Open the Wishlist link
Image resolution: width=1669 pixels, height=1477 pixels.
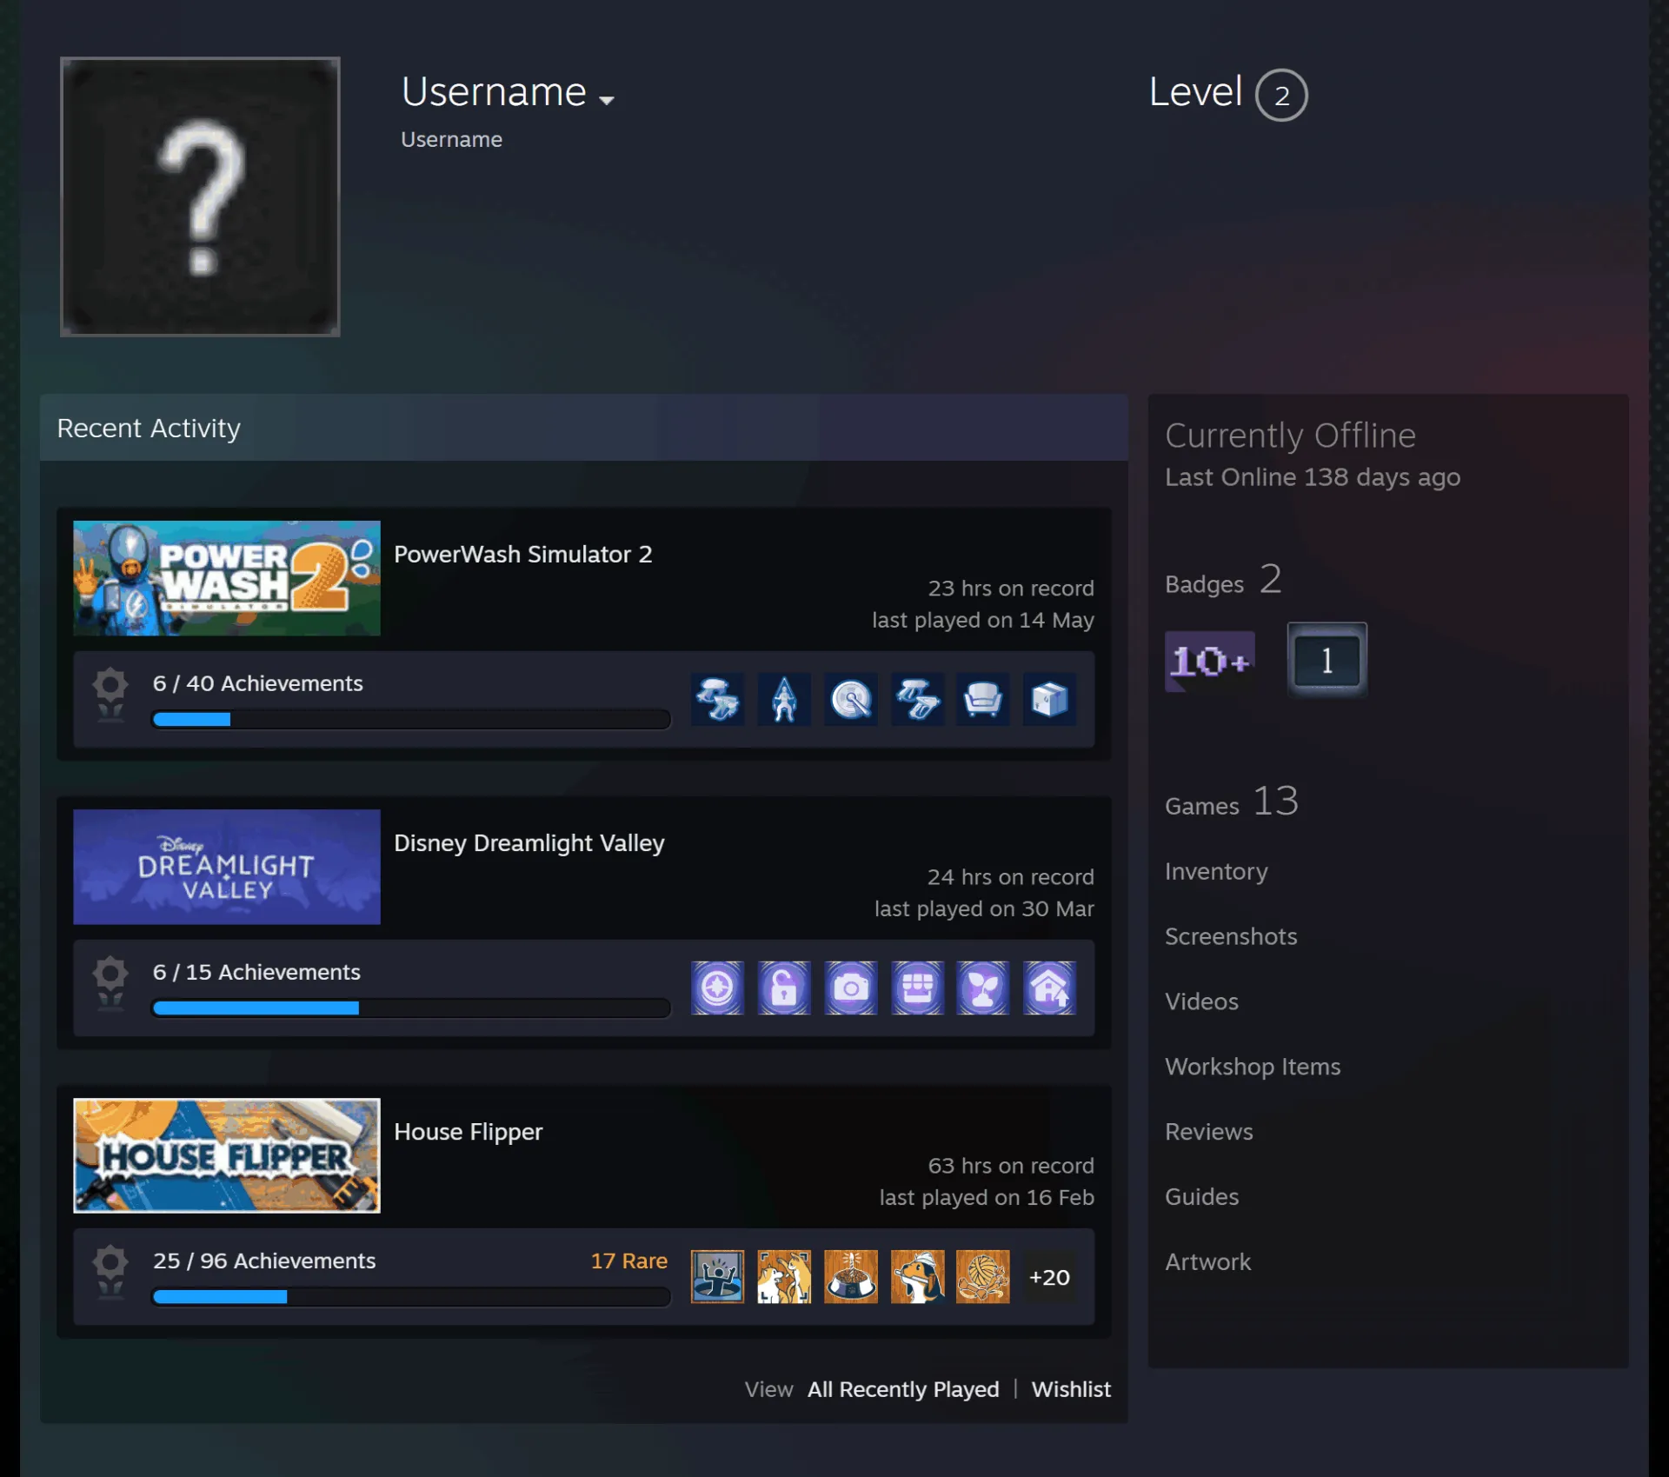tap(1071, 1389)
